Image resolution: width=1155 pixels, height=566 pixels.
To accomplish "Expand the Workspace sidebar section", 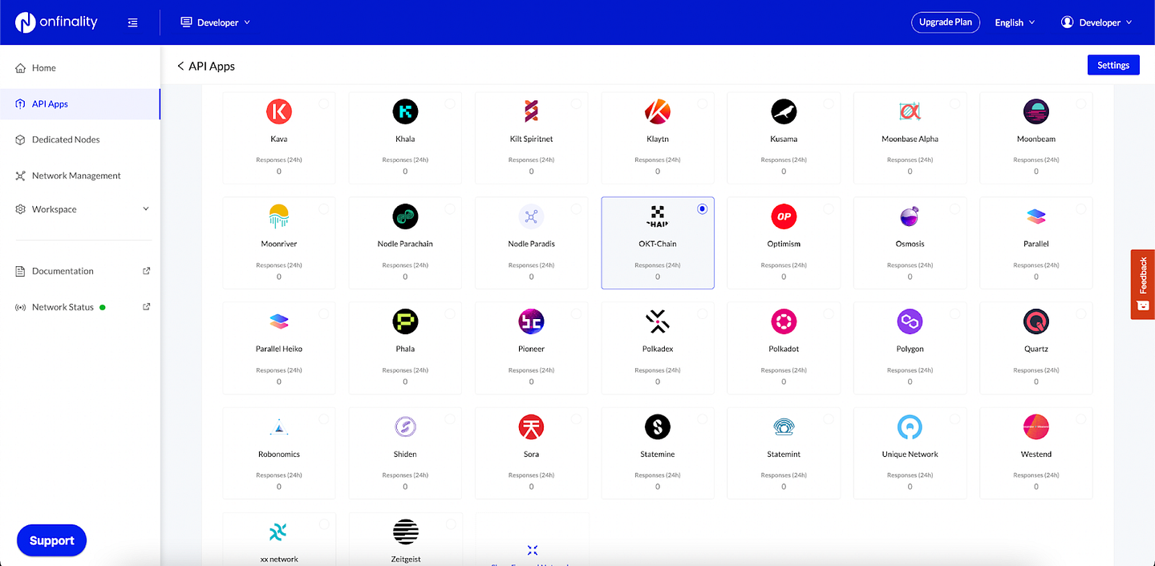I will pyautogui.click(x=80, y=209).
